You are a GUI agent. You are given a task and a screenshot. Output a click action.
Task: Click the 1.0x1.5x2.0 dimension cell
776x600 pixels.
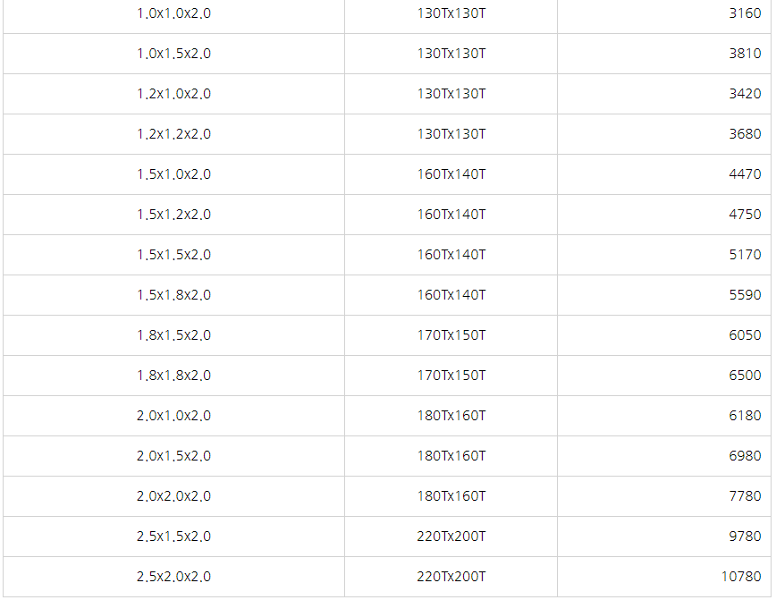tap(173, 54)
